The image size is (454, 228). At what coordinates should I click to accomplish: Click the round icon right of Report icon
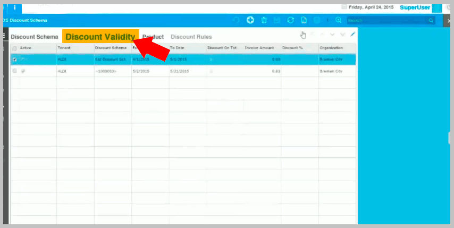pyautogui.click(x=317, y=20)
